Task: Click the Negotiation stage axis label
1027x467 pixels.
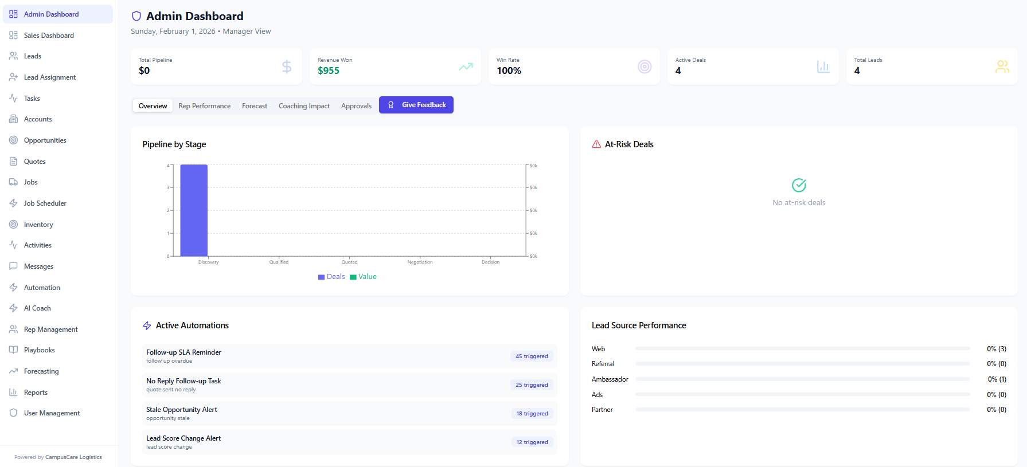Action: [x=420, y=262]
